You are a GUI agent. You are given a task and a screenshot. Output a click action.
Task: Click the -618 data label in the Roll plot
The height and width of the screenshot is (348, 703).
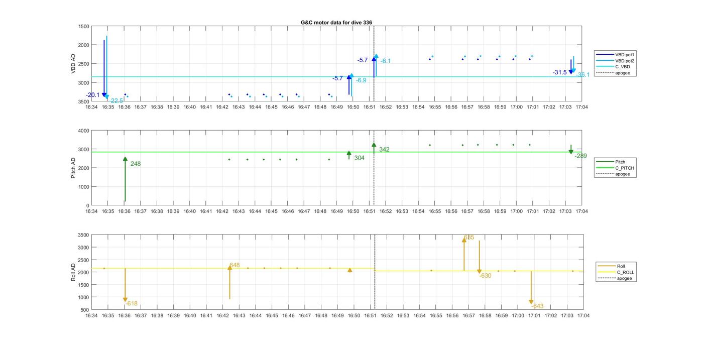pos(132,303)
